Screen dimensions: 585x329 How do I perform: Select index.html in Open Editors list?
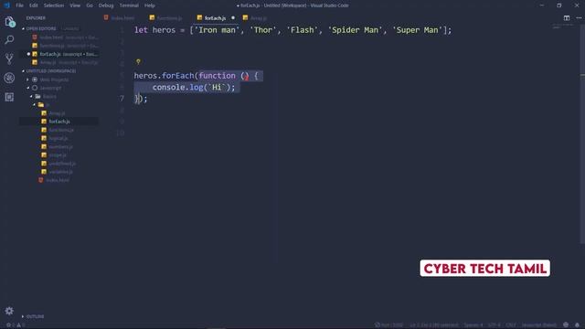pos(59,37)
